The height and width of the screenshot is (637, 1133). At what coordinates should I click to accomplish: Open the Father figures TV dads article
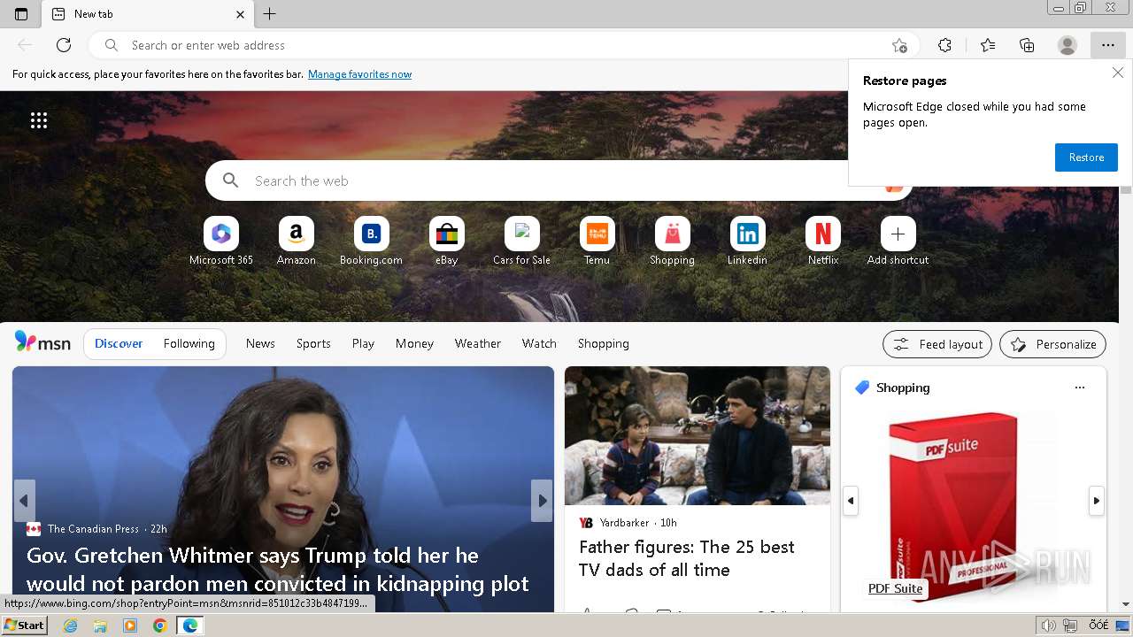pyautogui.click(x=687, y=558)
